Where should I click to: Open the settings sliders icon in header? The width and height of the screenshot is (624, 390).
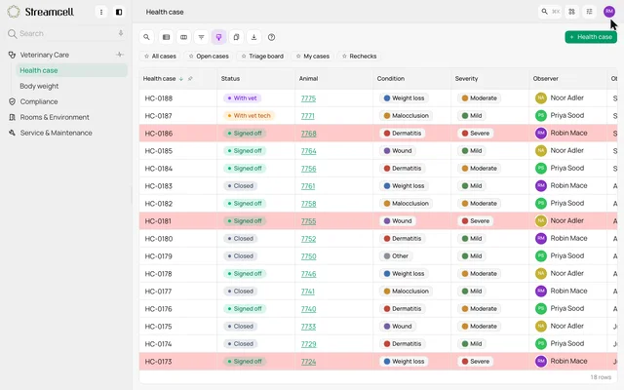tap(589, 12)
